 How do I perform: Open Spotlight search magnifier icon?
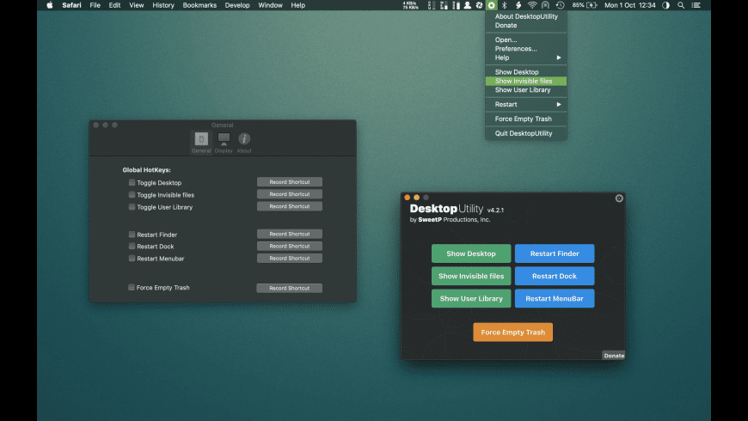(681, 5)
